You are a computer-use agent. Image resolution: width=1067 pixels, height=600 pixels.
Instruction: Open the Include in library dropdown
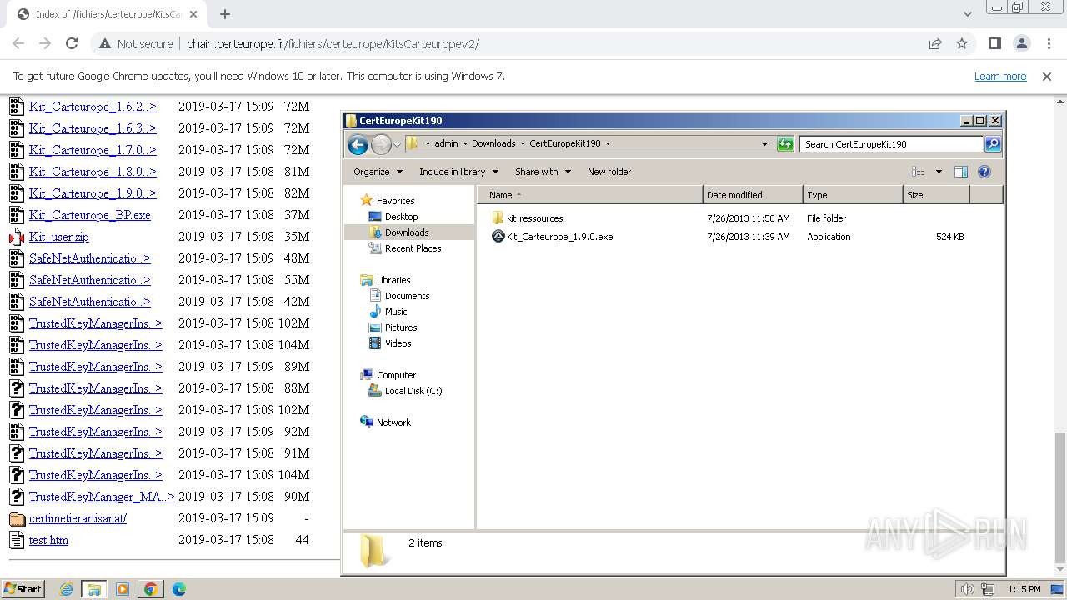tap(458, 172)
